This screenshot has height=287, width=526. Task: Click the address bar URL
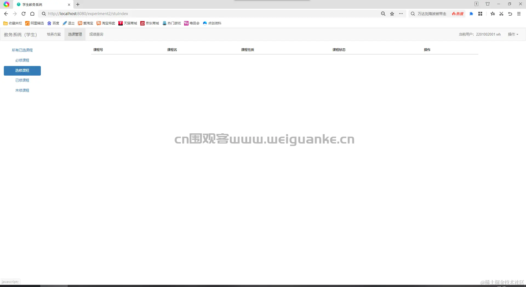pos(88,14)
